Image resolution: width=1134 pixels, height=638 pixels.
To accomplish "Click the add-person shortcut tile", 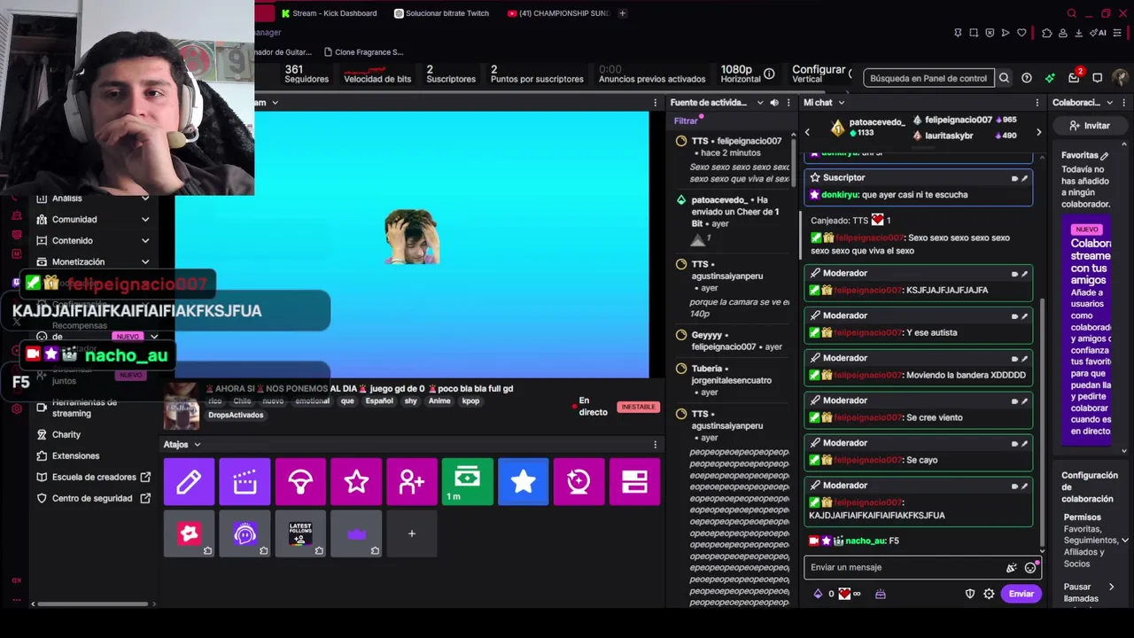I will click(x=412, y=481).
